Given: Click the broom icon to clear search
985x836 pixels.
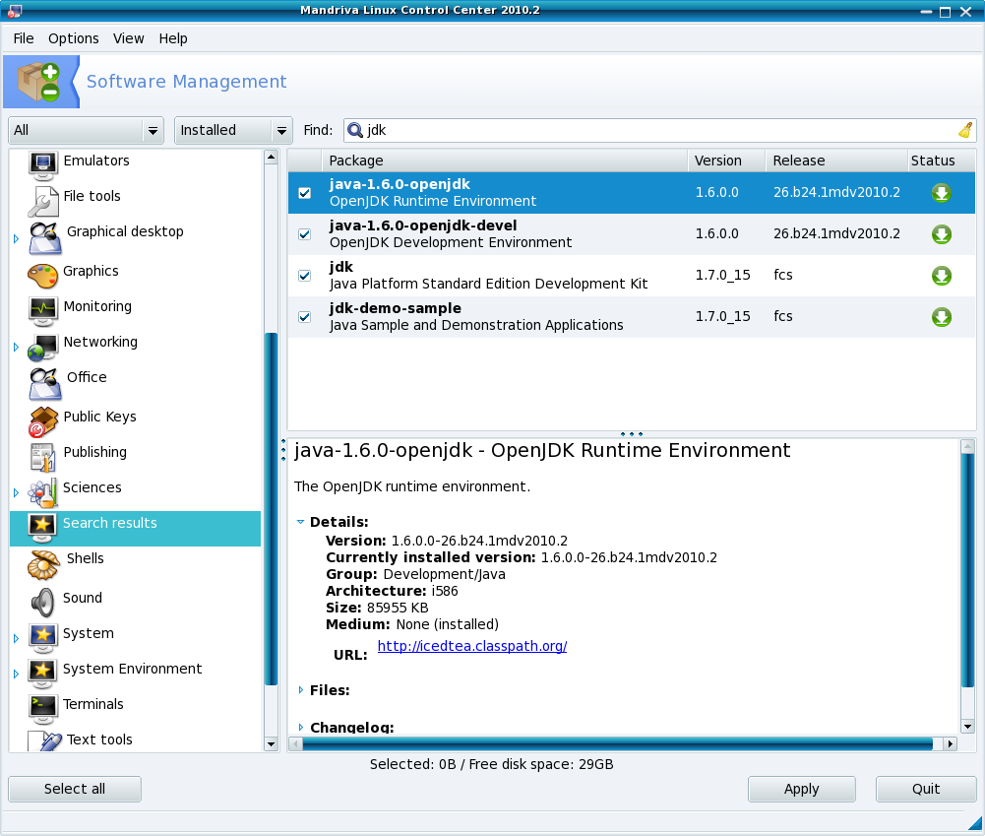Looking at the screenshot, I should (964, 130).
